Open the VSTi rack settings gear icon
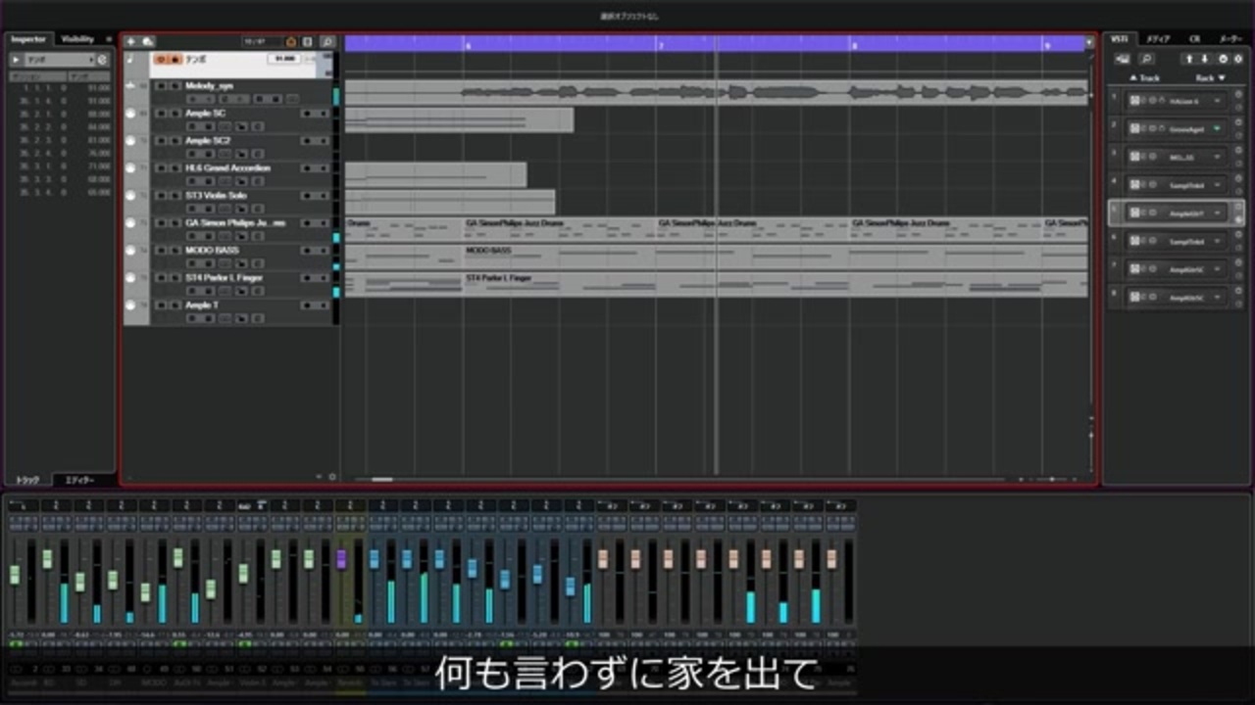 pyautogui.click(x=1237, y=60)
